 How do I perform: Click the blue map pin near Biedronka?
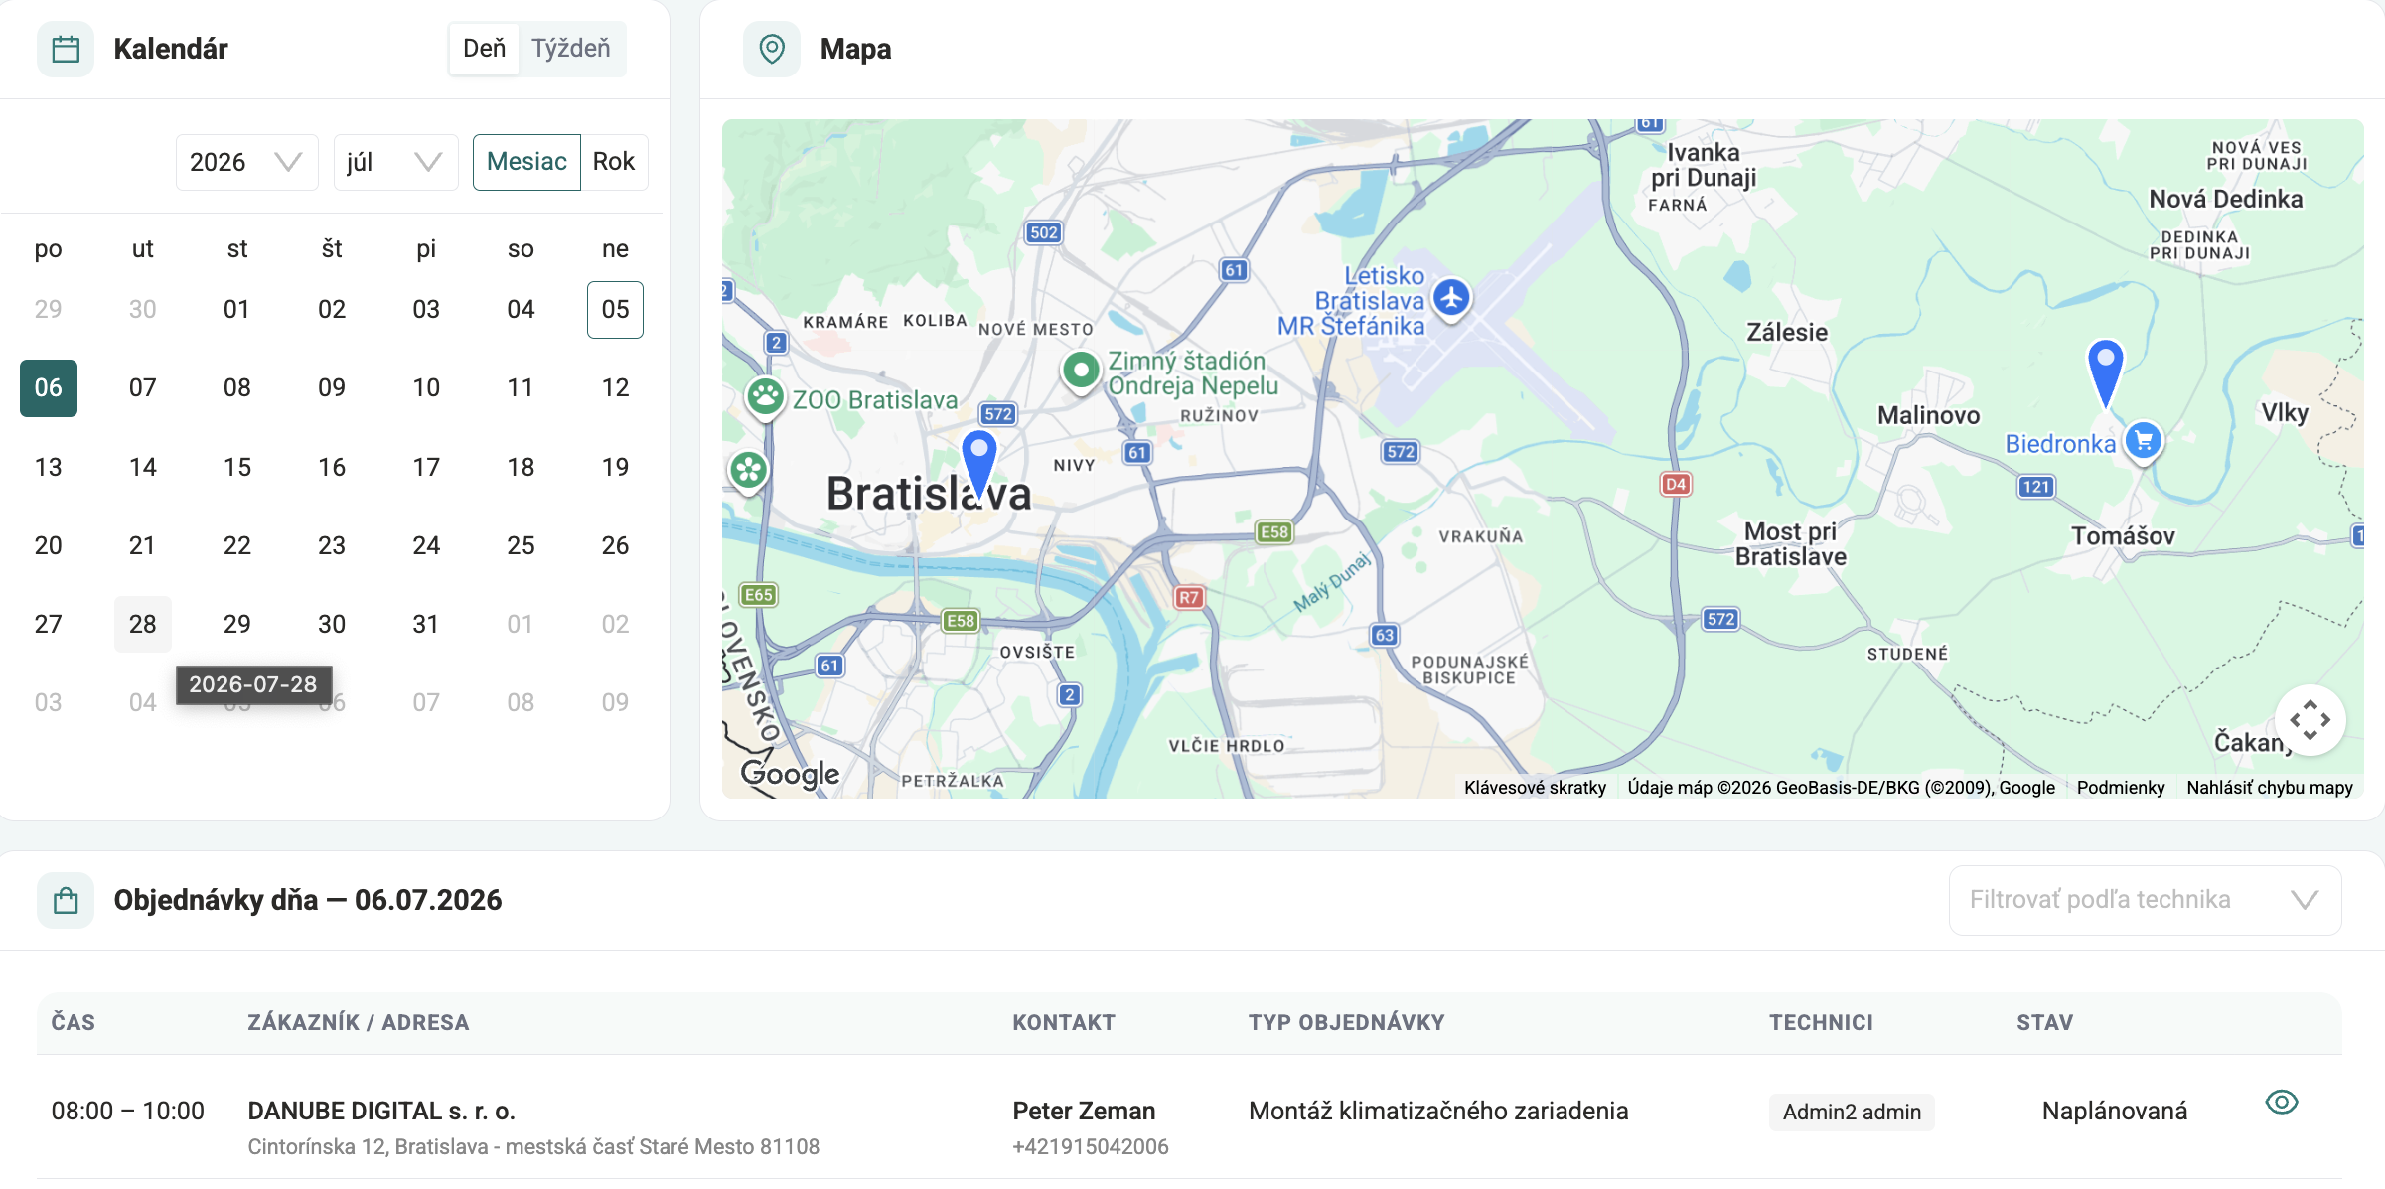(x=2105, y=372)
